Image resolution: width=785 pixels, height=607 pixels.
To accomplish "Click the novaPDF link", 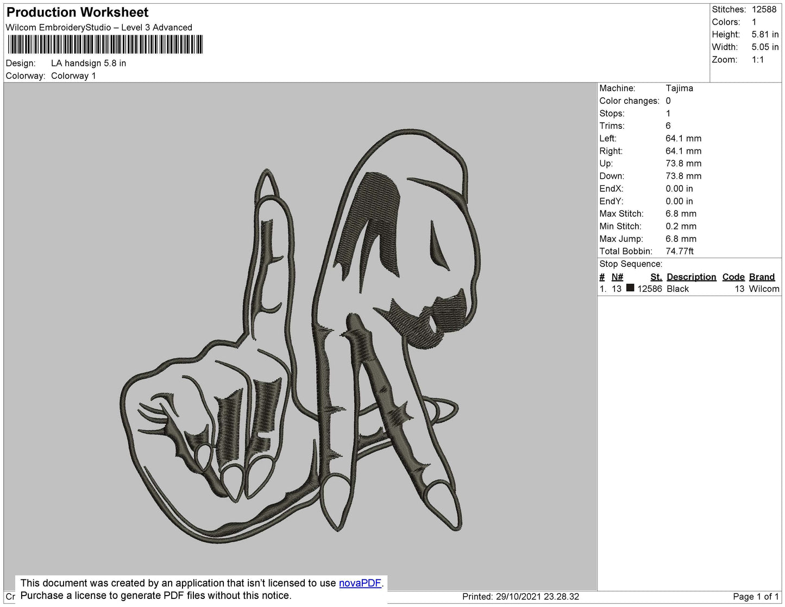I will [x=360, y=583].
